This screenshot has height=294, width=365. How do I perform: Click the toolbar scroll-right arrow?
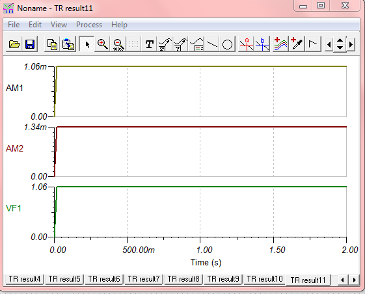pos(351,44)
